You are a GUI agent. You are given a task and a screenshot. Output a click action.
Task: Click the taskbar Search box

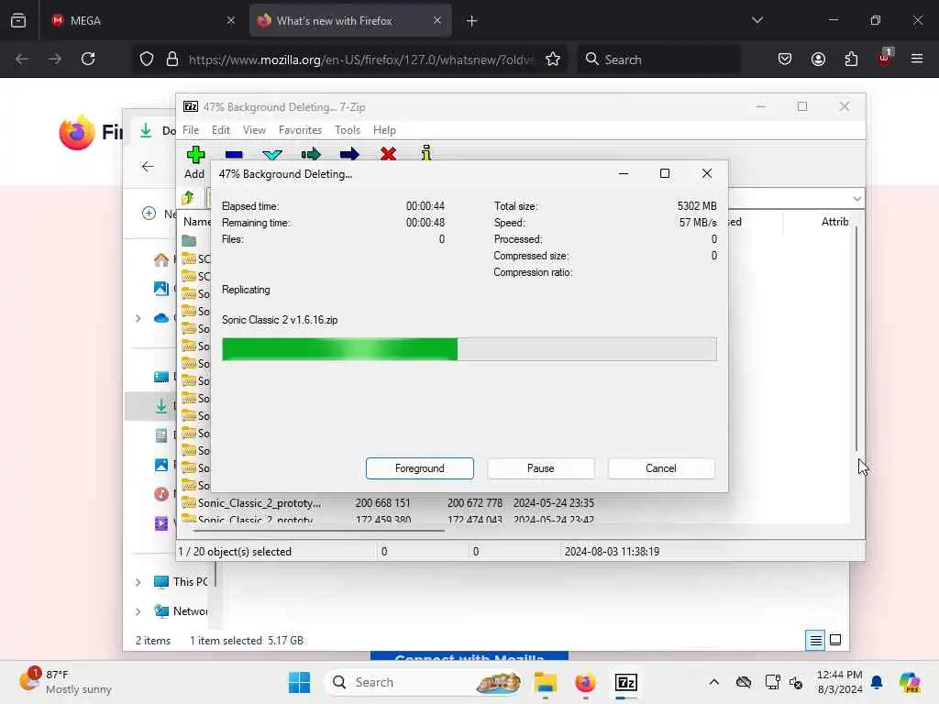tap(422, 682)
